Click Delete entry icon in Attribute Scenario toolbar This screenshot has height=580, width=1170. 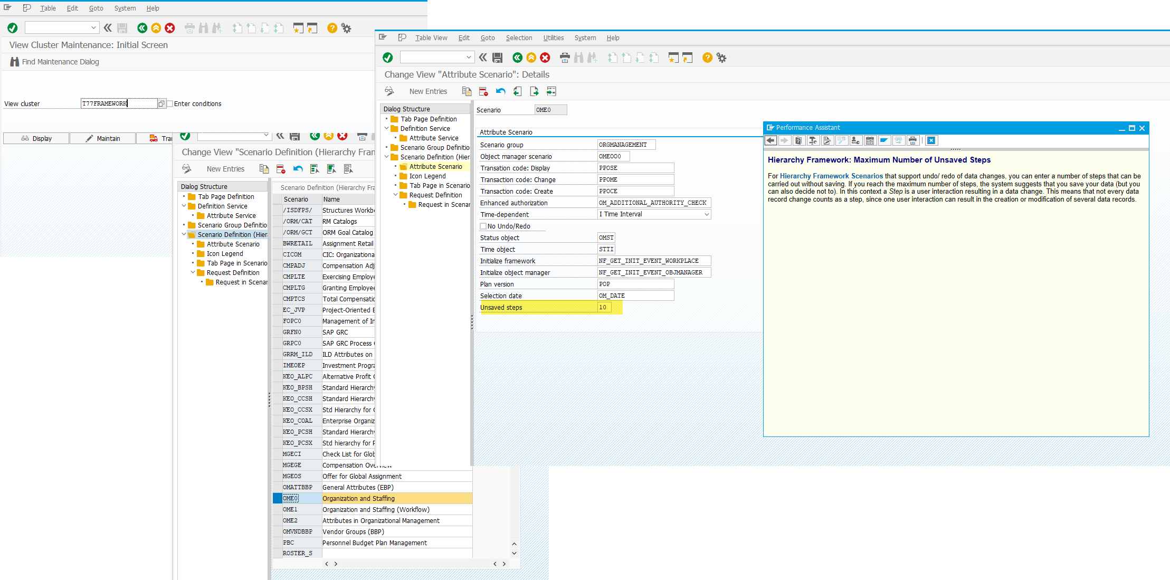point(483,91)
